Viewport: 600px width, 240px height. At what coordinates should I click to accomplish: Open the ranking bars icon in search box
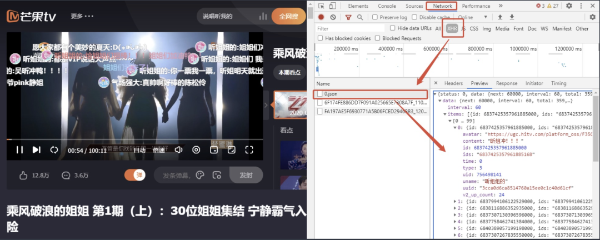click(263, 16)
